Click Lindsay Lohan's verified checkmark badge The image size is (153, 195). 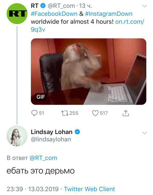coord(77,132)
